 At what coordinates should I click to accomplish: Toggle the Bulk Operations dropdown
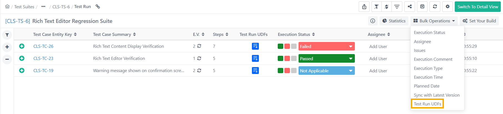point(434,21)
